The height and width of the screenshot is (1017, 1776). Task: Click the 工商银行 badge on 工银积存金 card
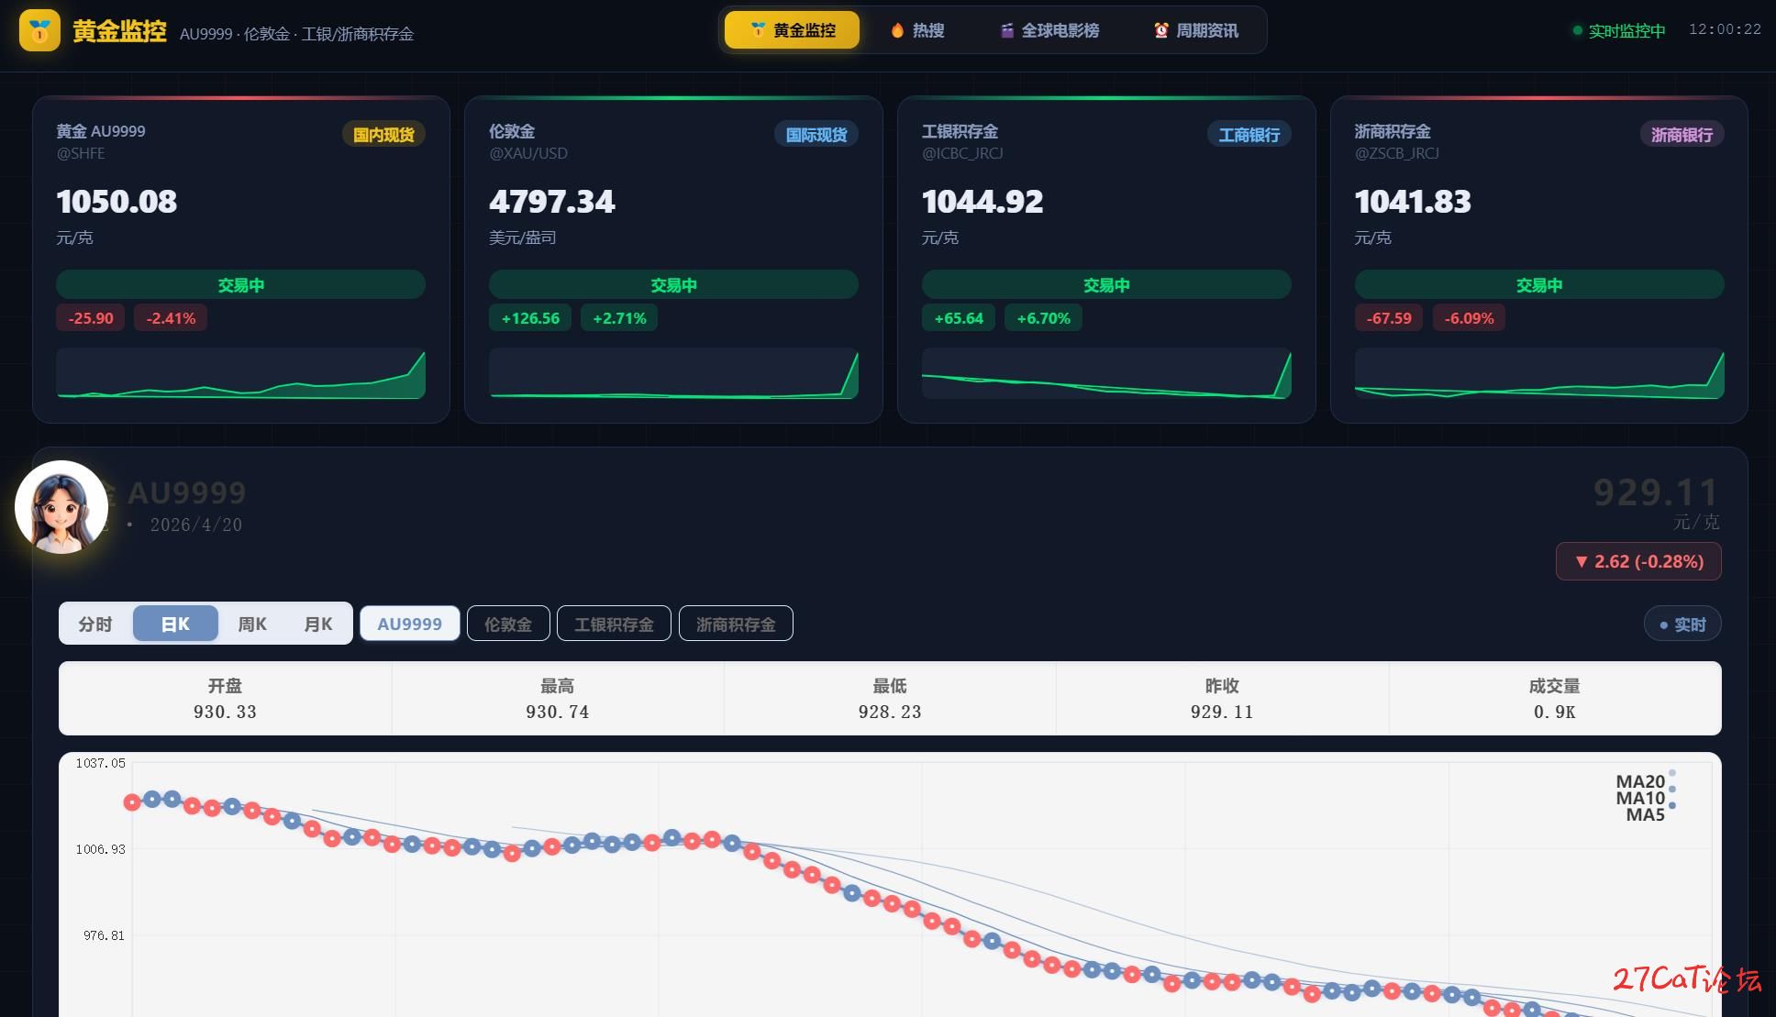[x=1249, y=135]
